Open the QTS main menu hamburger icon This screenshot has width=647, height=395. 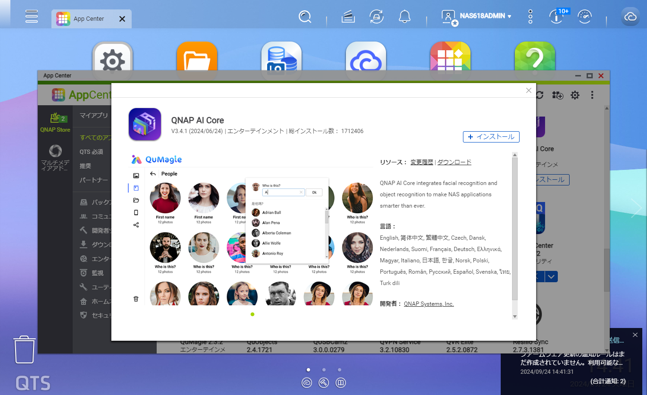coord(32,17)
